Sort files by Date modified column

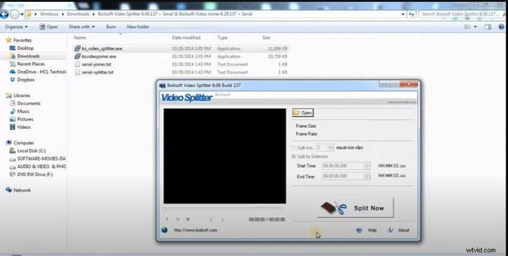[186, 37]
